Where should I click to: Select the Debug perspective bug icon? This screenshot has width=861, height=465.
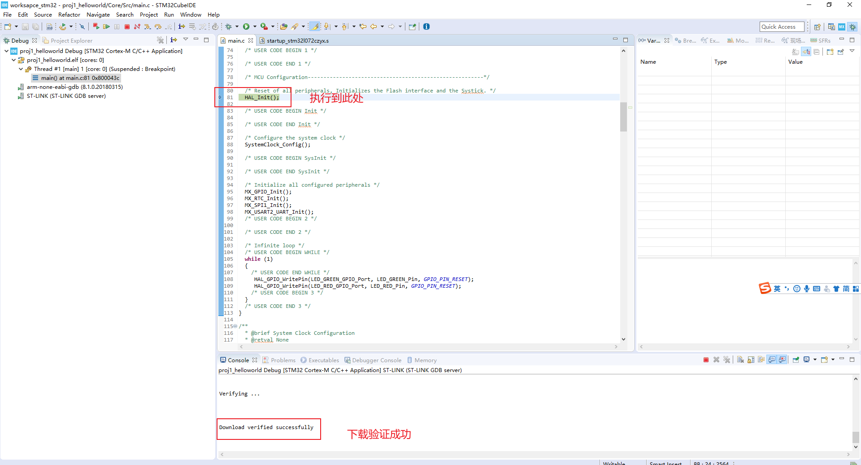click(853, 27)
